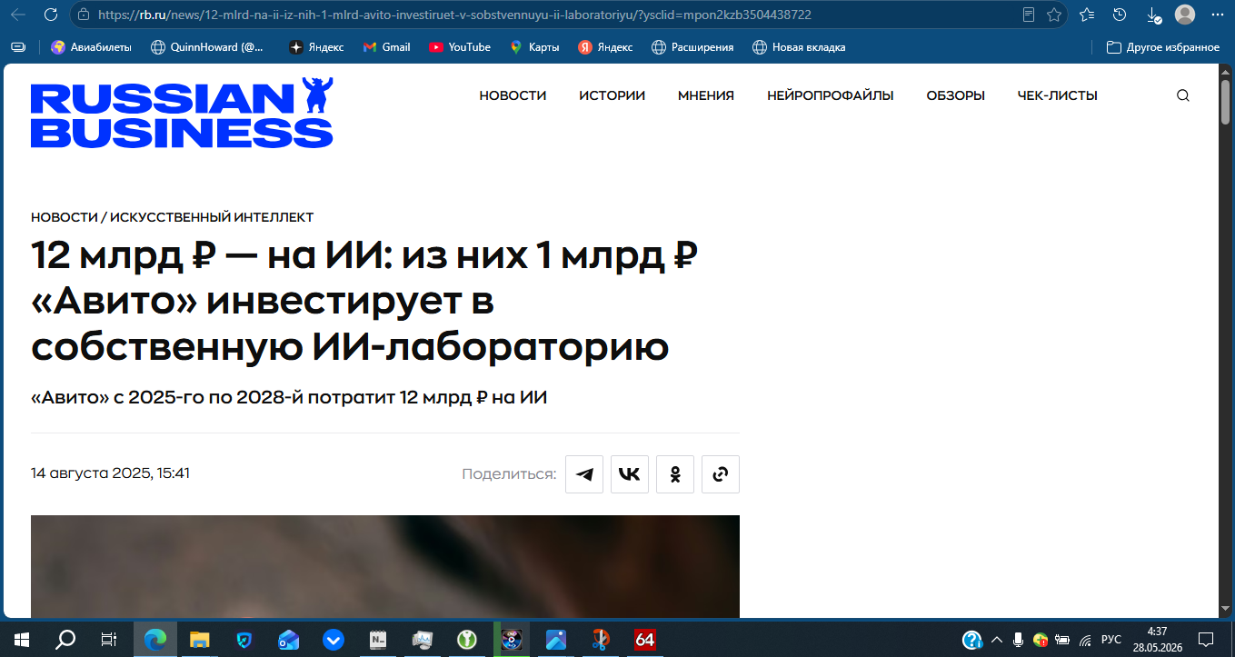This screenshot has height=657, width=1235.
Task: Open red Яндекс bookmark
Action: click(x=605, y=47)
